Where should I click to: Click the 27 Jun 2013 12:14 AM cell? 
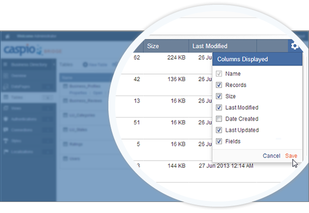tap(226, 166)
